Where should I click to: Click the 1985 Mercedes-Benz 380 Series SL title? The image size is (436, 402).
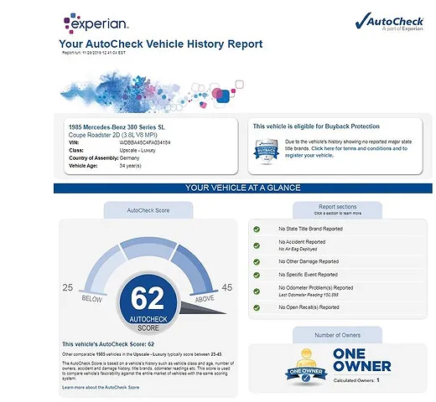[x=117, y=127]
